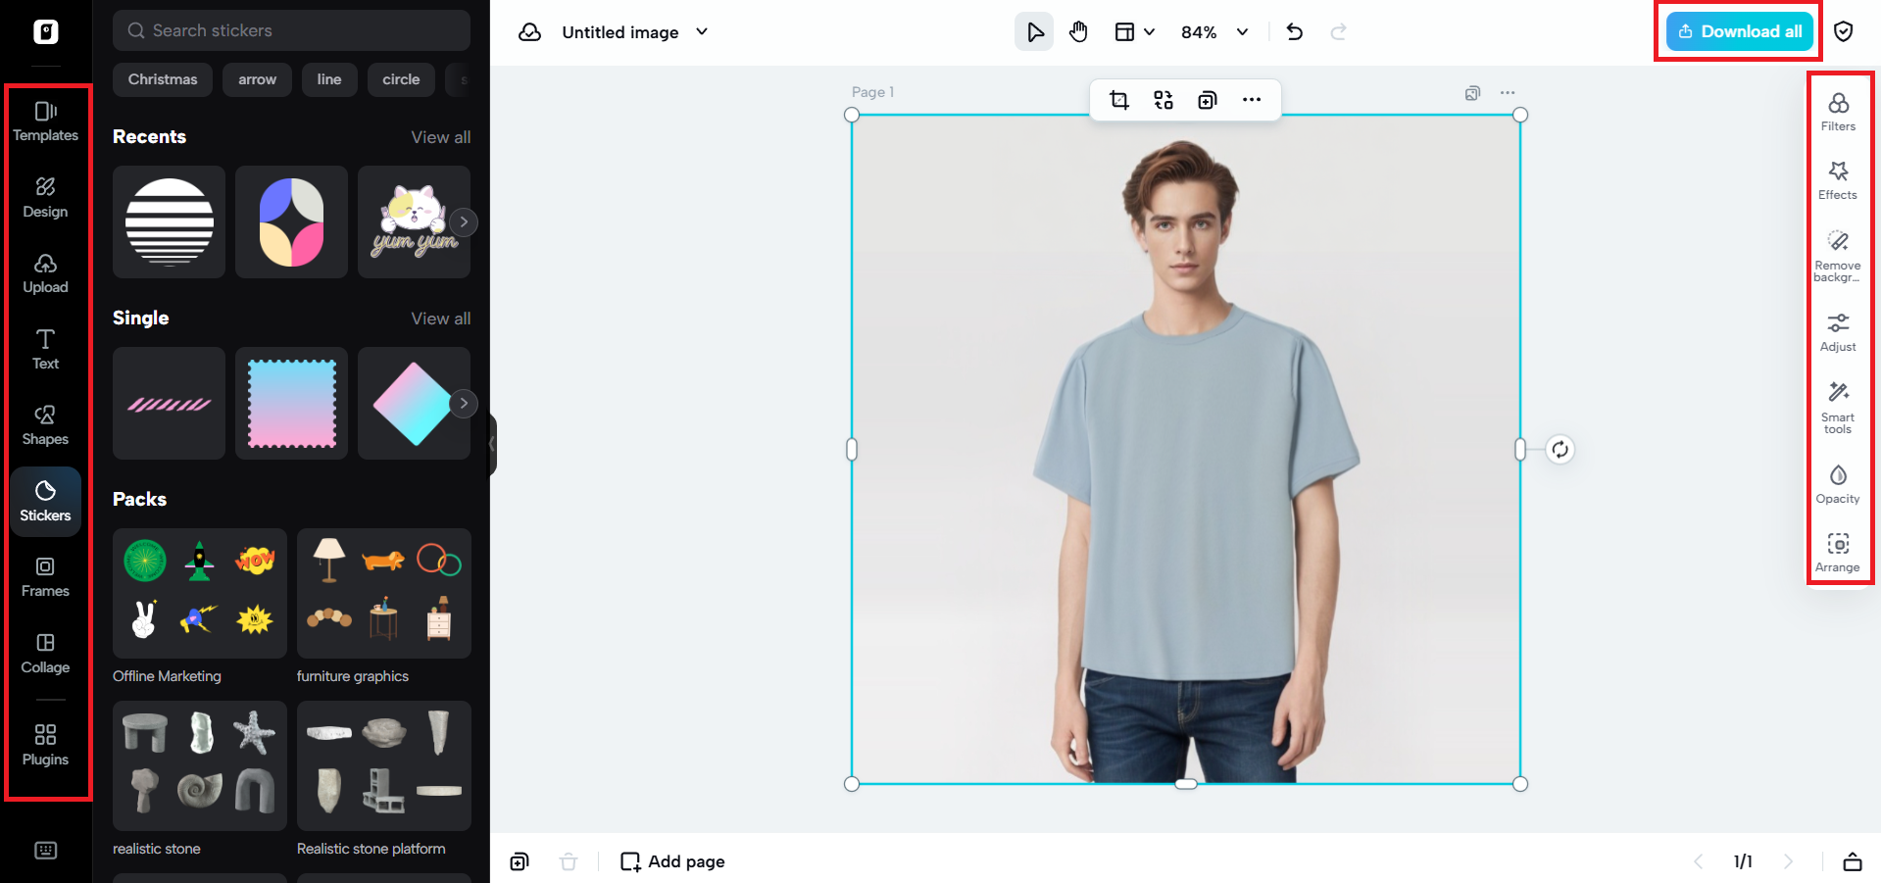The image size is (1881, 883).
Task: Open the Filters panel
Action: (1838, 110)
